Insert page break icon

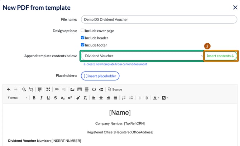101,89
